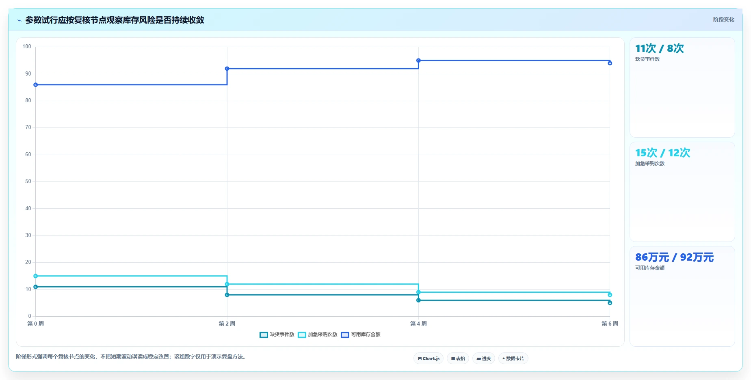Click the 可用库存金额 data point at 第 4 周
The width and height of the screenshot is (751, 380).
(418, 60)
